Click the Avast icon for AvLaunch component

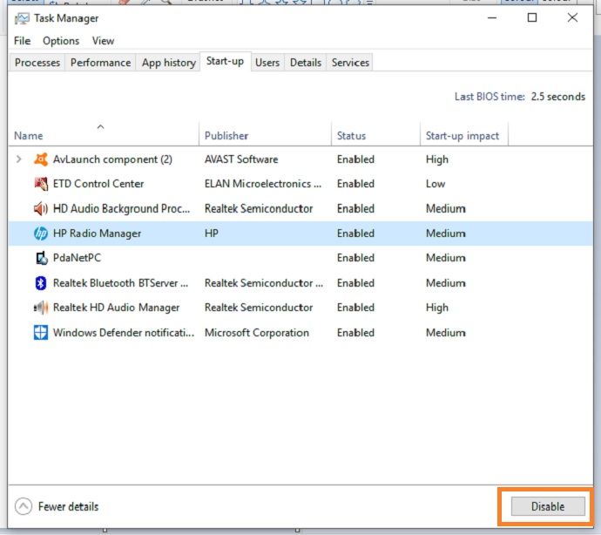click(x=41, y=159)
